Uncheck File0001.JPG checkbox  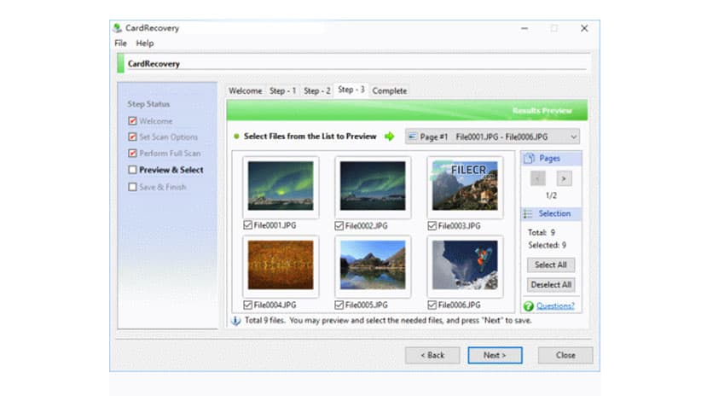coord(248,225)
